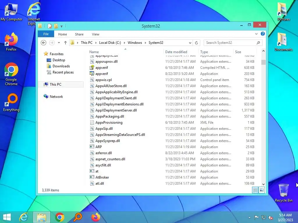This screenshot has height=223, width=298.
Task: Switch to the Share ribbon tab
Action: [79, 34]
